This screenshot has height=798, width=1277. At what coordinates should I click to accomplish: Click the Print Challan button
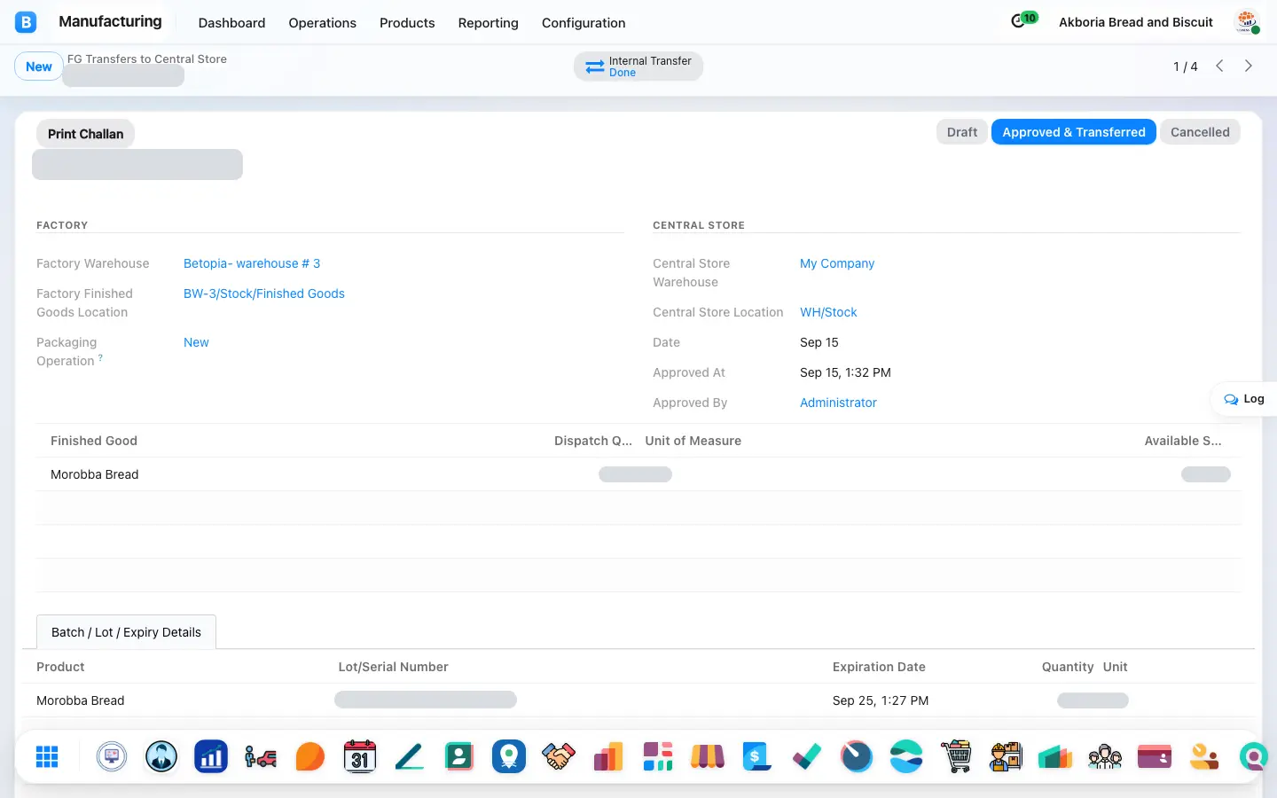pos(85,134)
